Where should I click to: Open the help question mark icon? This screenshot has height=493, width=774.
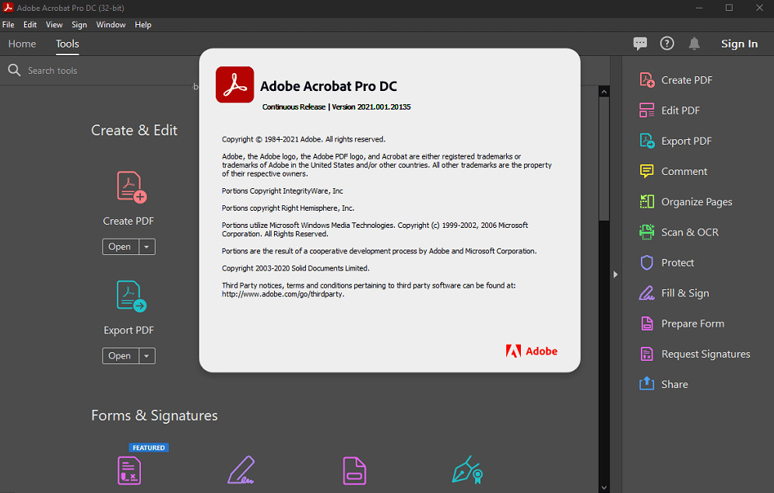(667, 44)
